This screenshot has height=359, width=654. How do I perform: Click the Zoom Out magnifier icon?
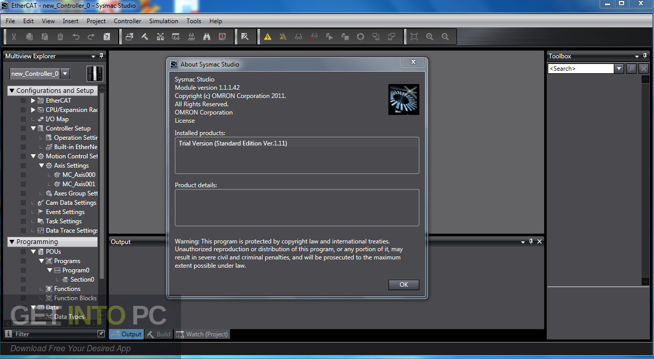tap(445, 37)
